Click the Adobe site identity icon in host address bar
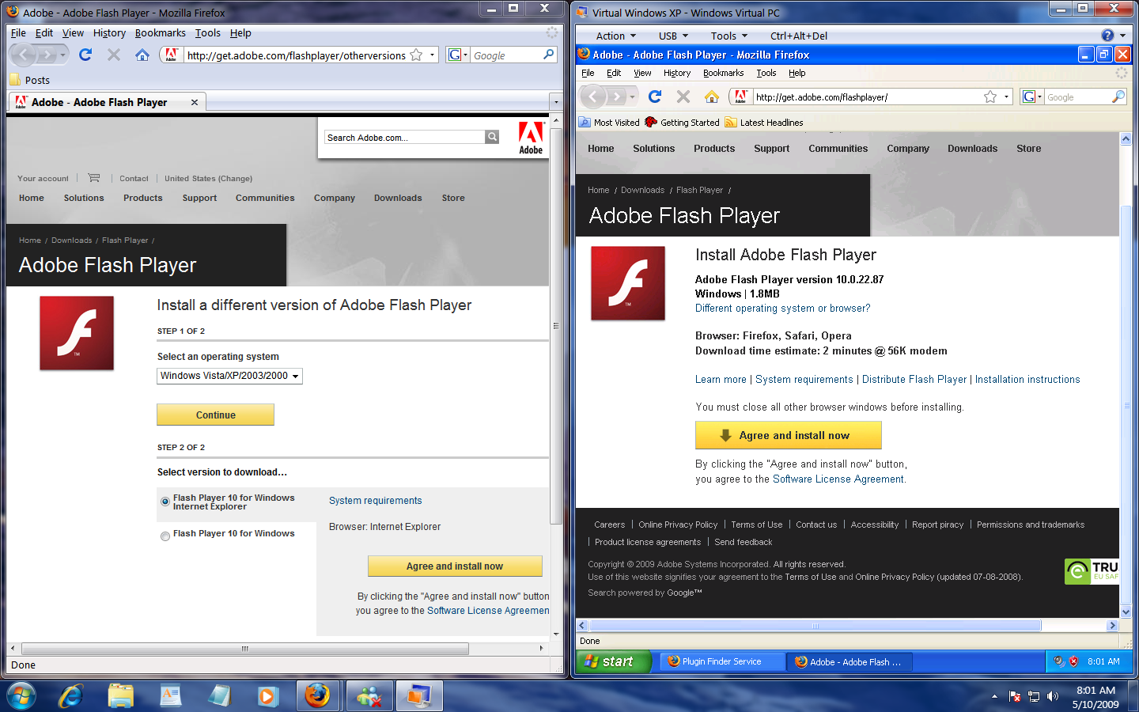This screenshot has height=712, width=1139. pos(171,55)
